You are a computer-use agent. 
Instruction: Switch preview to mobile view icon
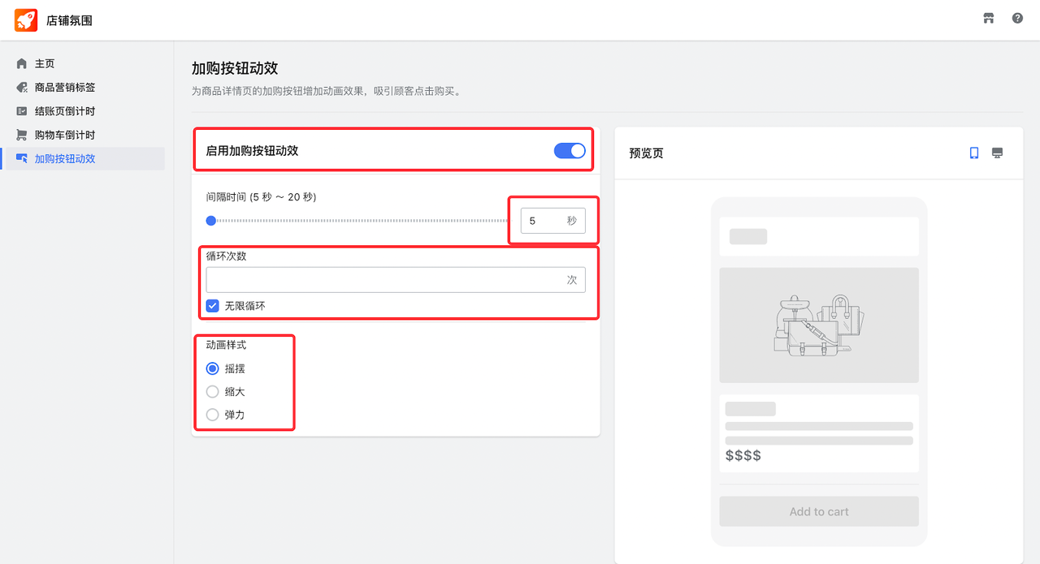tap(973, 153)
